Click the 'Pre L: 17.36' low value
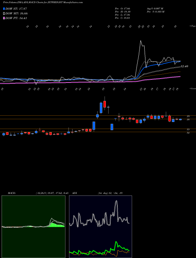 (x=123, y=15)
